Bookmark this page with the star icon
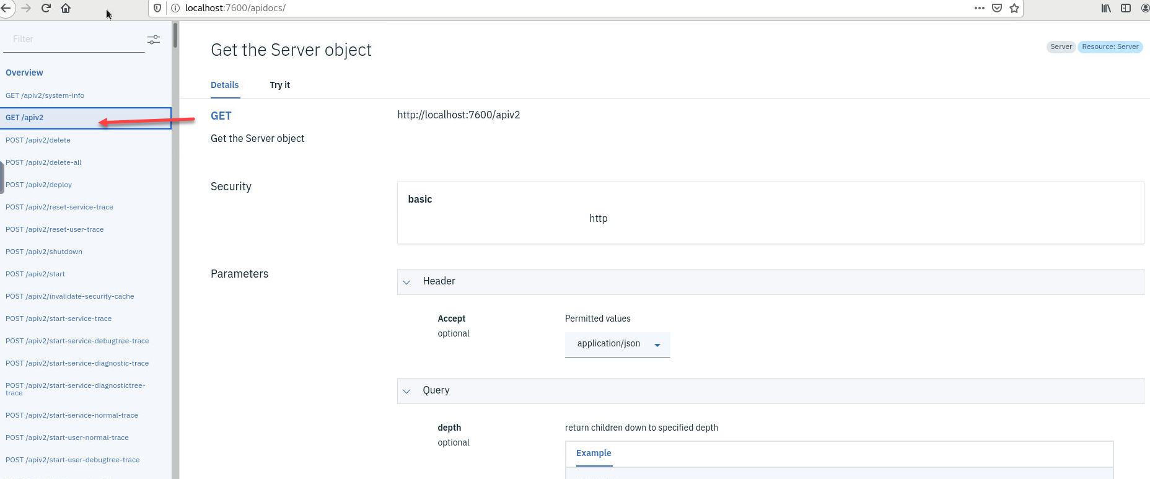Image resolution: width=1150 pixels, height=479 pixels. coord(1014,8)
